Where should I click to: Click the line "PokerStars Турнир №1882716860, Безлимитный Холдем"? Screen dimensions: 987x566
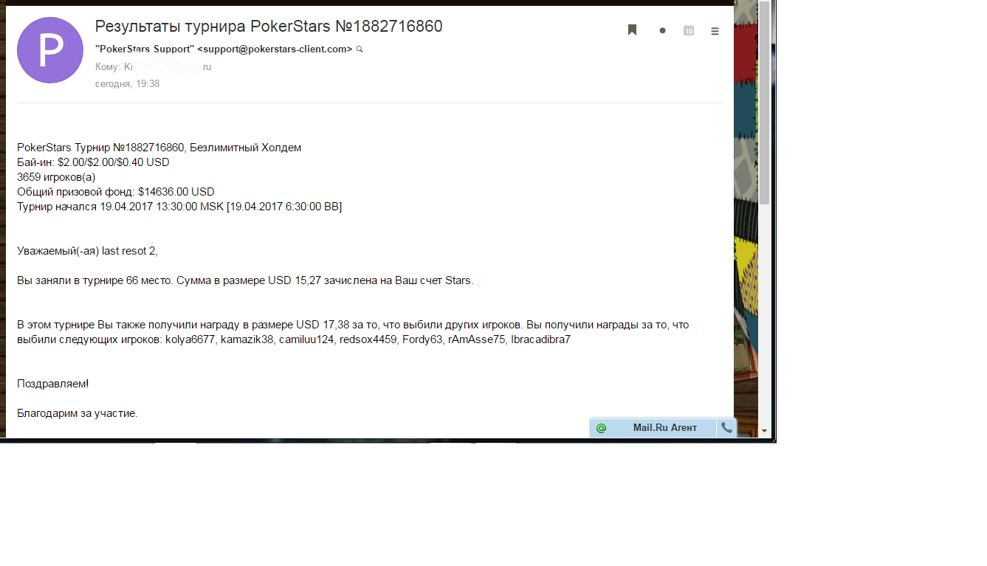pos(159,148)
